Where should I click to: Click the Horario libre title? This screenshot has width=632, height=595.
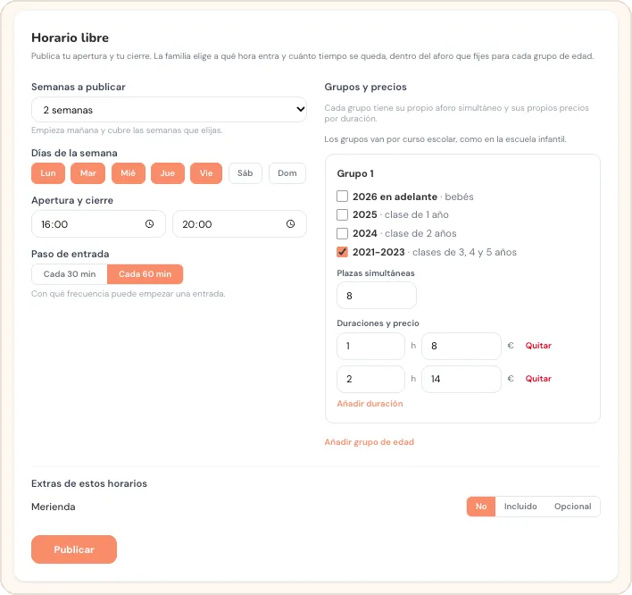[71, 38]
